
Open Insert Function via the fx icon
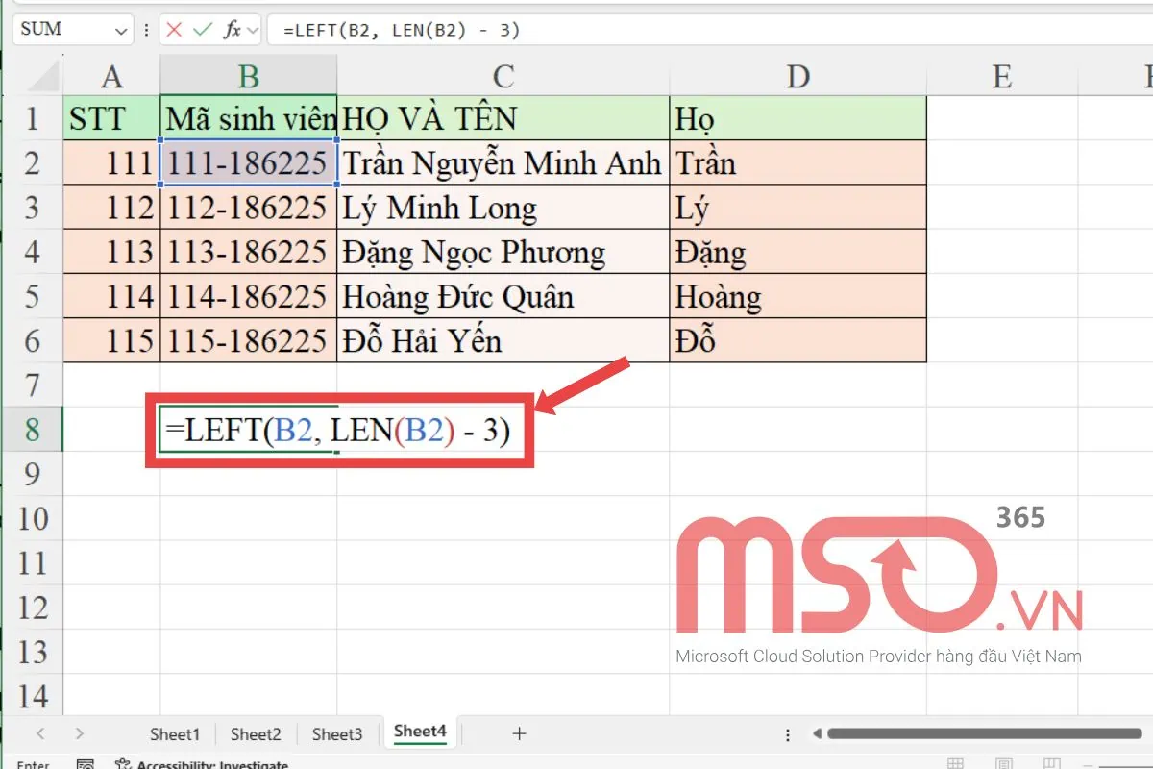pyautogui.click(x=232, y=30)
